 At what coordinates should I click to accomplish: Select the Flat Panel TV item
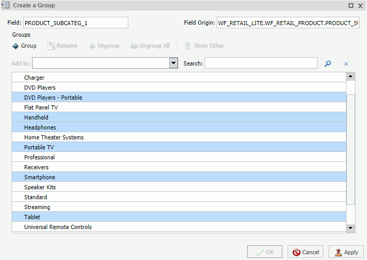click(179, 107)
